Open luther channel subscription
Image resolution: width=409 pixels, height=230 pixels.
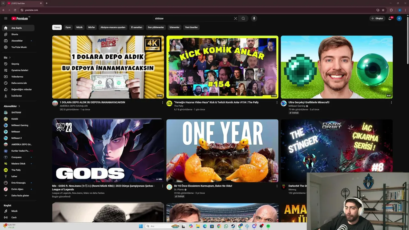coord(19,176)
